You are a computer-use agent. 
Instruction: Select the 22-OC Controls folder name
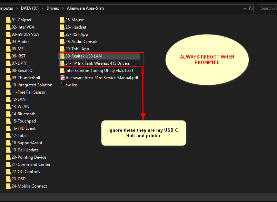coord(26,172)
